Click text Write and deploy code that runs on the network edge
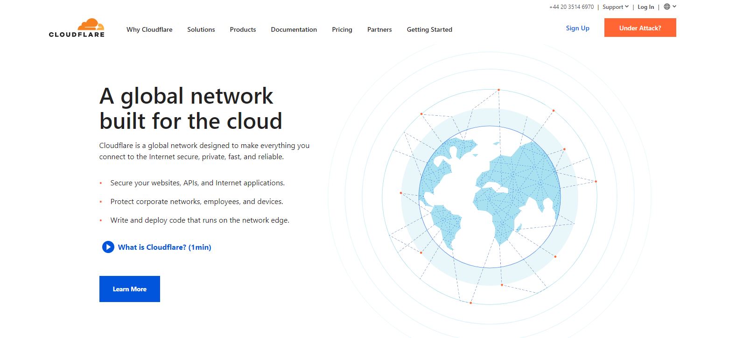Viewport: 729px width, 338px height. pyautogui.click(x=200, y=220)
